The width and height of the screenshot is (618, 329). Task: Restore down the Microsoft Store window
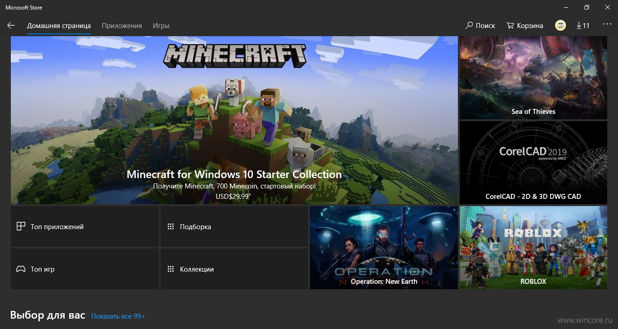pos(587,7)
